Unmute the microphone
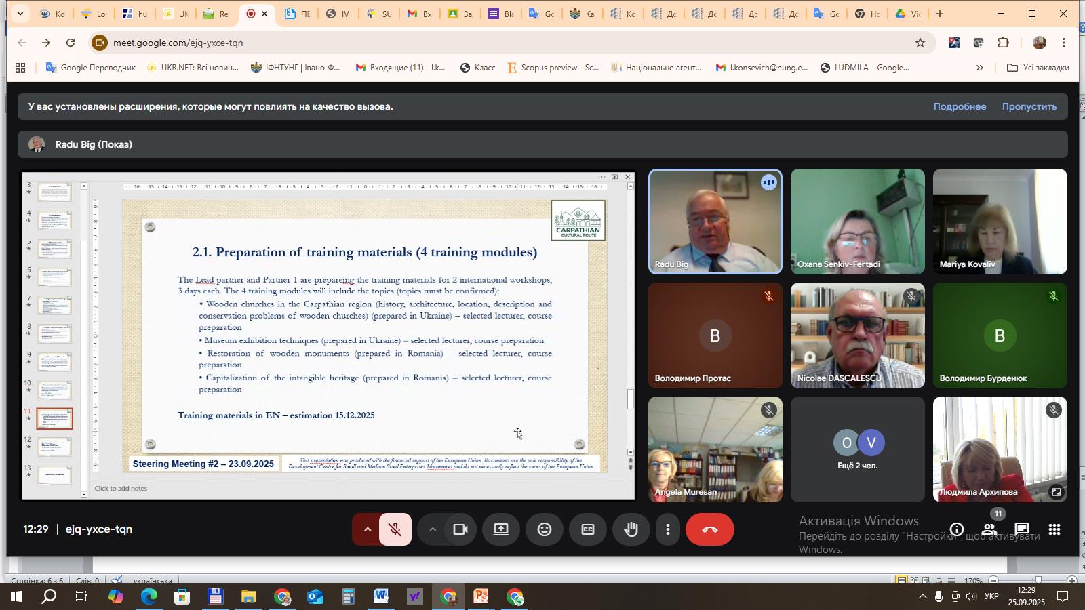This screenshot has width=1085, height=610. pos(395,529)
